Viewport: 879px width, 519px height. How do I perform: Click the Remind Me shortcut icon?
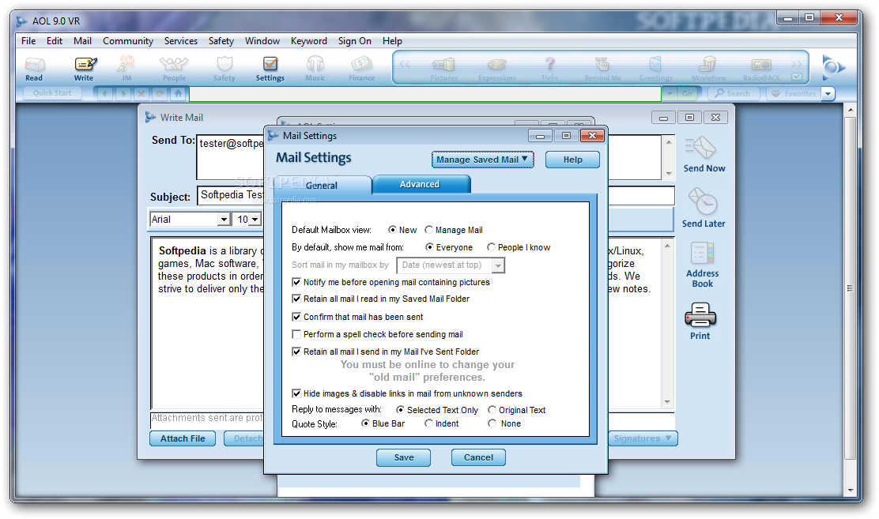tap(602, 70)
